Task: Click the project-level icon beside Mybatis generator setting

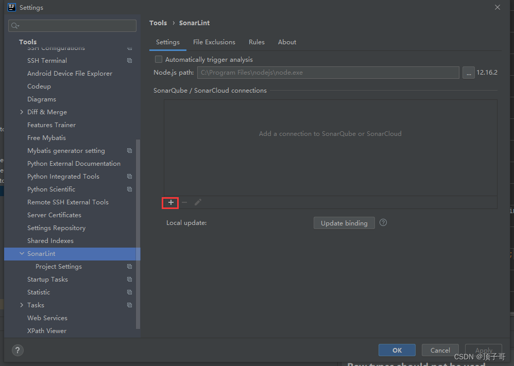Action: tap(129, 151)
